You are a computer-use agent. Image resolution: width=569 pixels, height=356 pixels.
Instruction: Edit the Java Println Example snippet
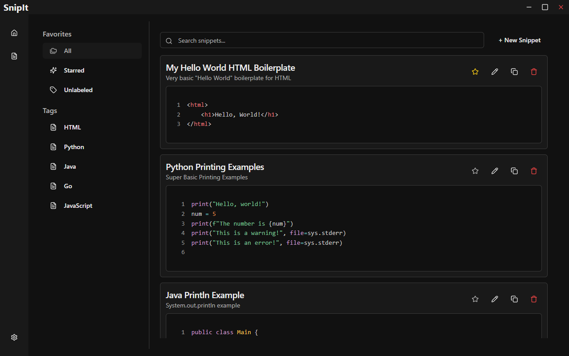point(495,299)
